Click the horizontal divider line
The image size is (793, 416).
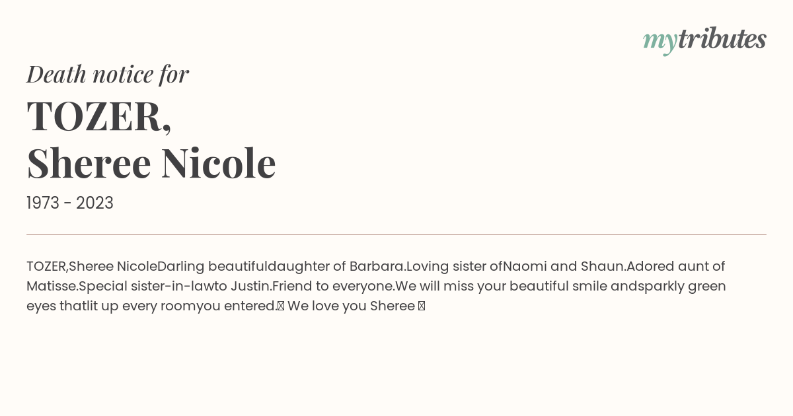click(397, 234)
